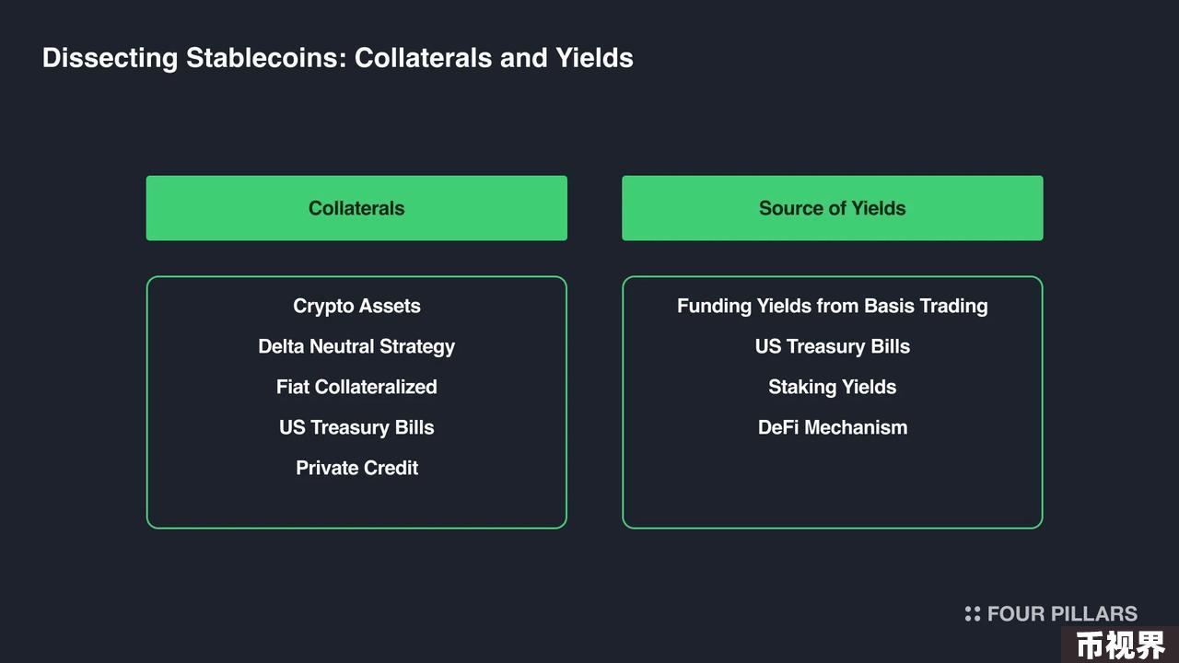Screen dimensions: 1179x663
Task: Pick the Fiat Collateralized entry
Action: tap(356, 387)
